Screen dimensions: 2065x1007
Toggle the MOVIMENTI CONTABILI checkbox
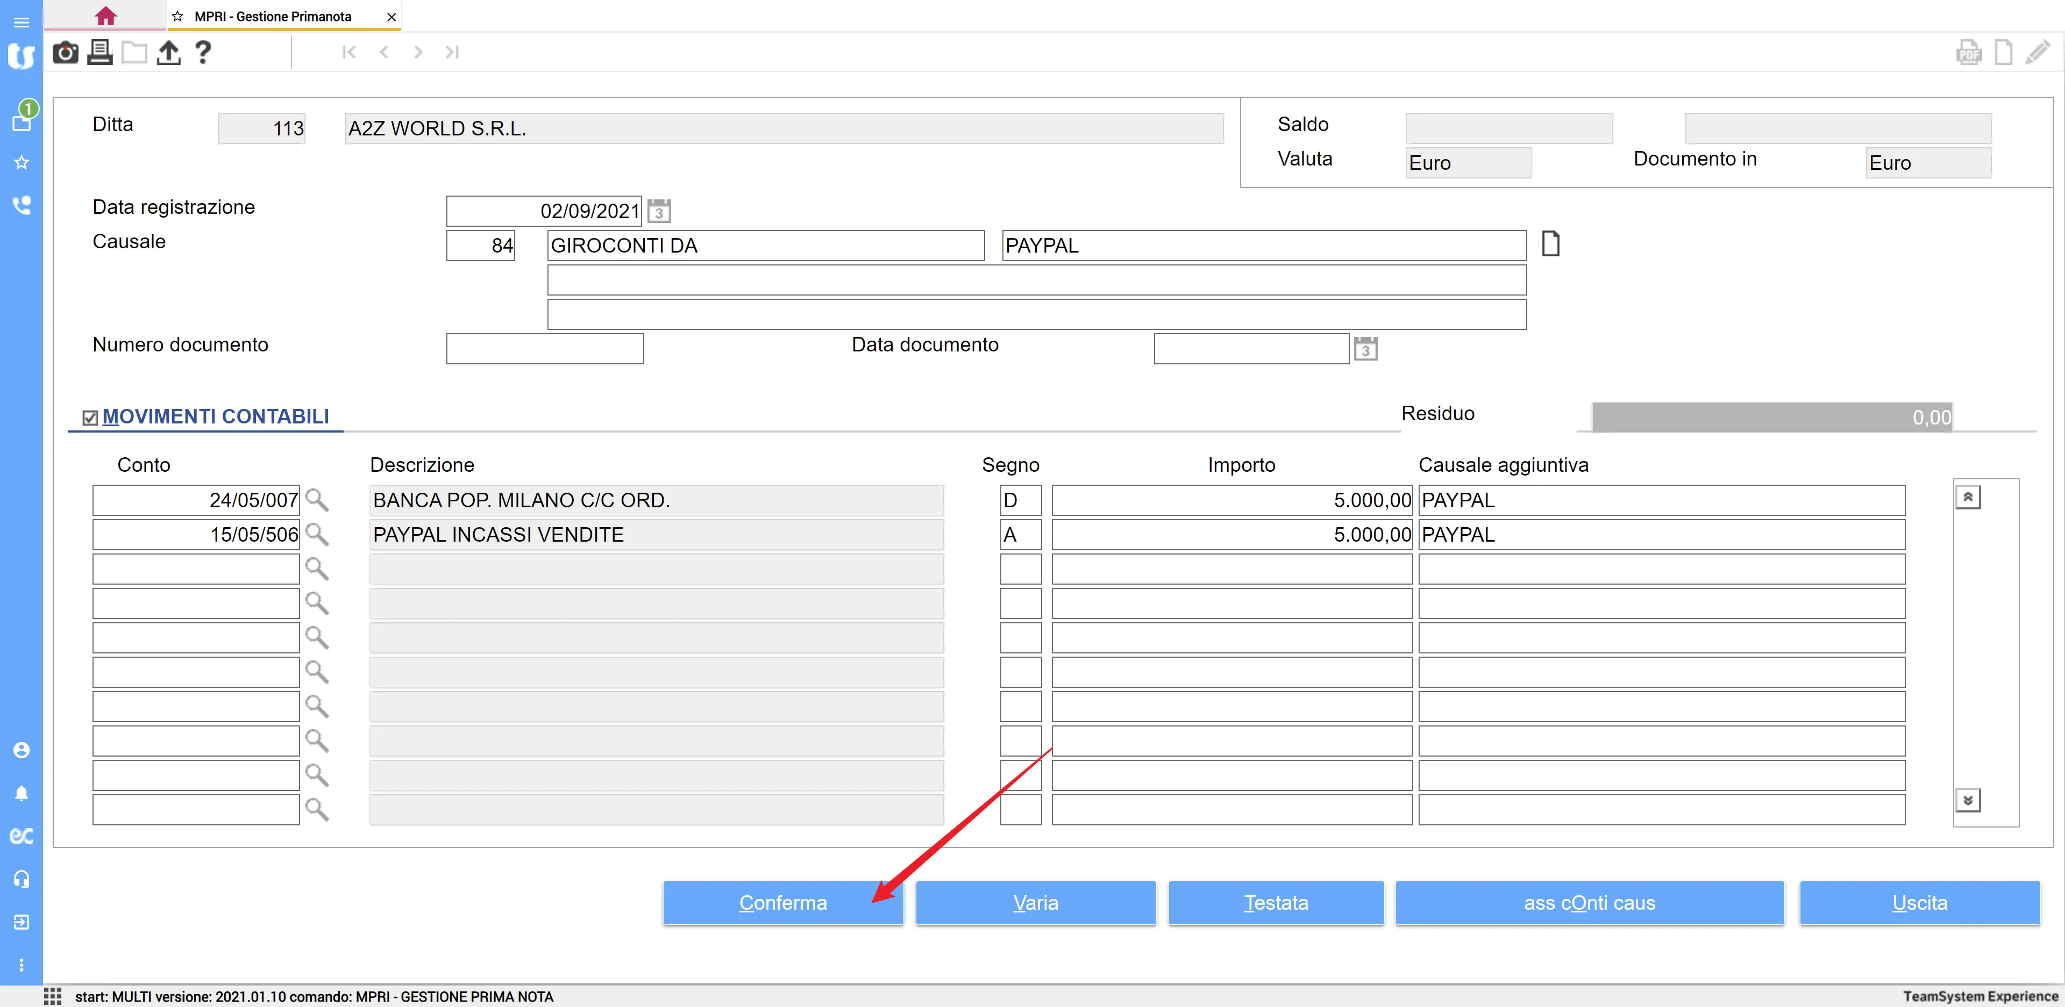pyautogui.click(x=90, y=418)
